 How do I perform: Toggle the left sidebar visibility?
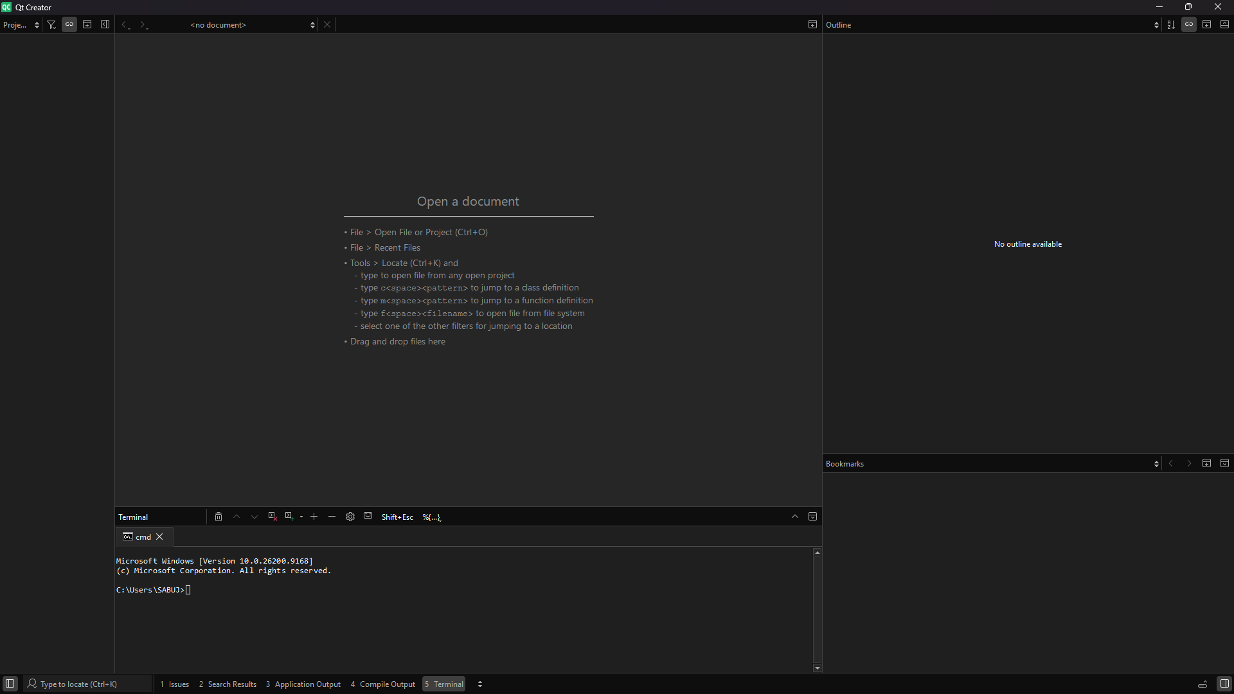pyautogui.click(x=10, y=684)
